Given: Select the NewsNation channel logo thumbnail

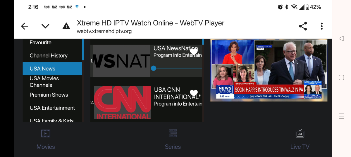Looking at the screenshot, I should coord(122,61).
